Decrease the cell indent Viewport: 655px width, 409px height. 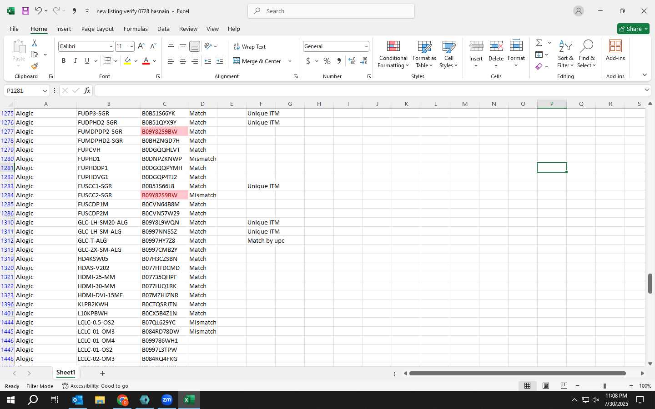[x=208, y=61]
